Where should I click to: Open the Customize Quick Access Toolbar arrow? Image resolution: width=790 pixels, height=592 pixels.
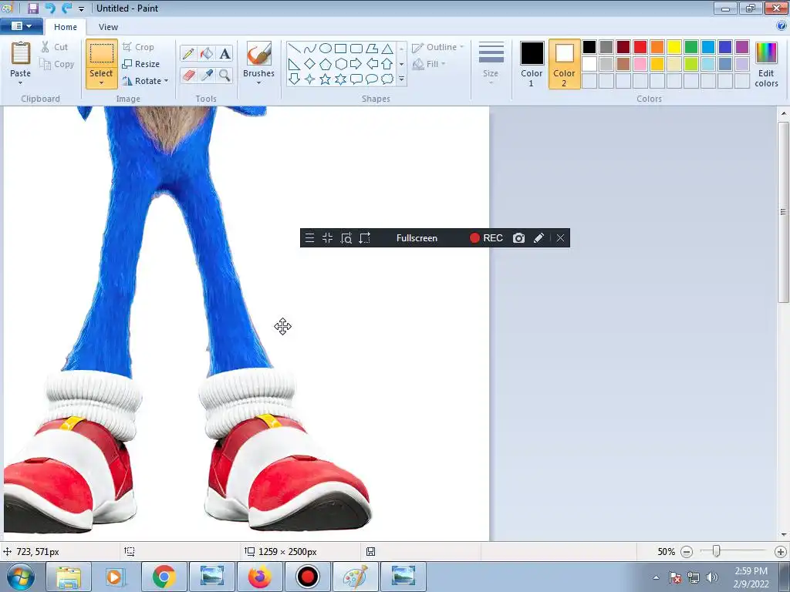click(81, 8)
